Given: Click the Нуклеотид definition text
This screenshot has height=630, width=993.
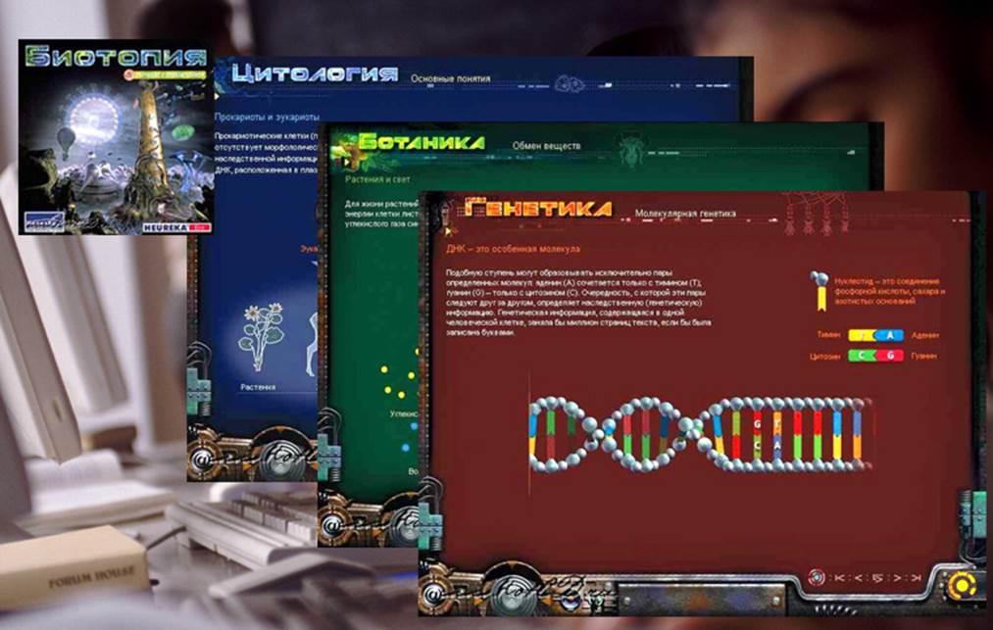Looking at the screenshot, I should click(x=889, y=291).
